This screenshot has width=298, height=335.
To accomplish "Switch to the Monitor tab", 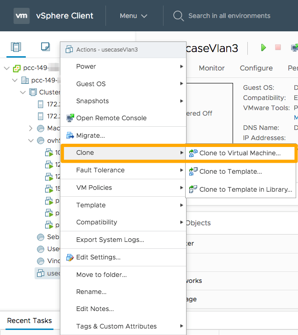I will [212, 68].
